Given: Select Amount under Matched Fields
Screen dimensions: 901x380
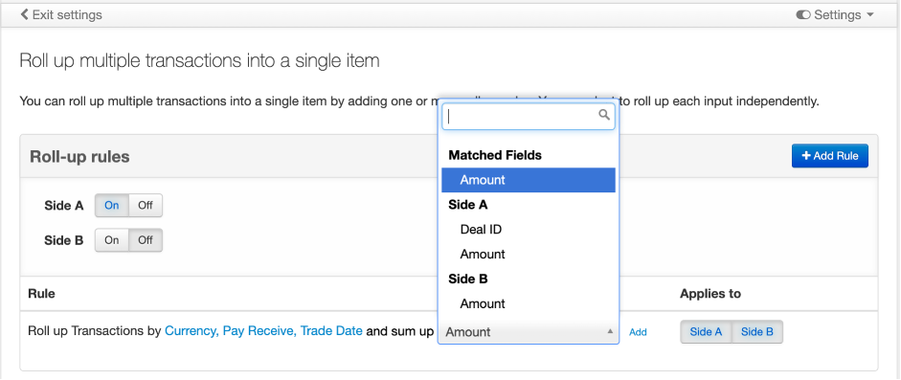Looking at the screenshot, I should pyautogui.click(x=529, y=180).
